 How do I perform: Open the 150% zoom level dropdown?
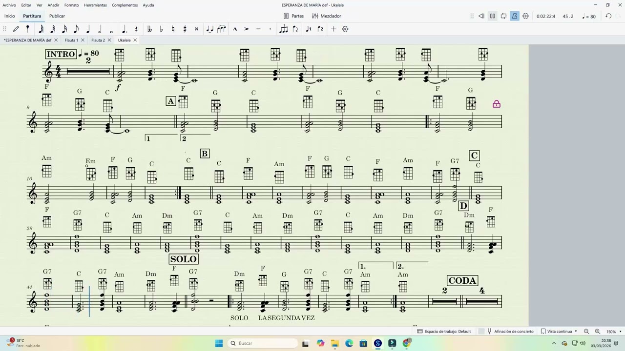613,331
